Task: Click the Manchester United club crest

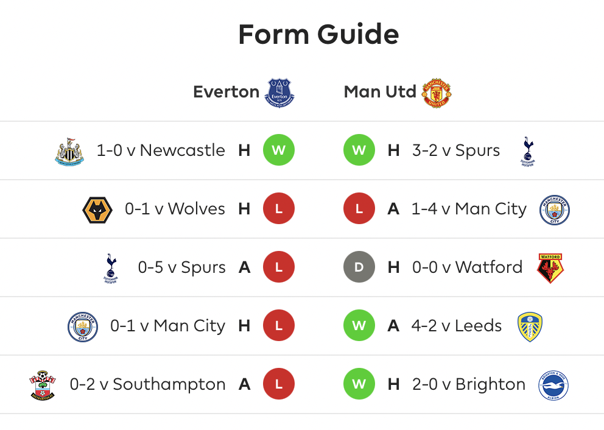Action: pyautogui.click(x=437, y=93)
